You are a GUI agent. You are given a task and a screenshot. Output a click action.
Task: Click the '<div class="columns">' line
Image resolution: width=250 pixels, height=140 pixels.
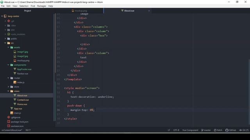click(91, 27)
